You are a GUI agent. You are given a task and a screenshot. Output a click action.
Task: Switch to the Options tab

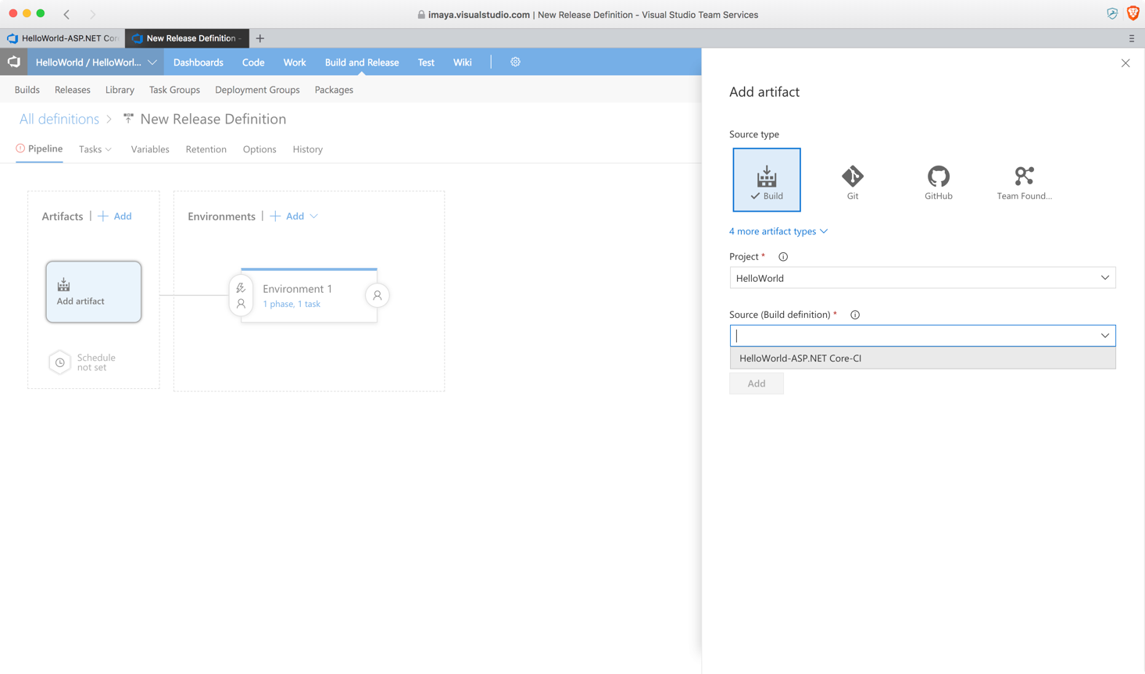259,149
